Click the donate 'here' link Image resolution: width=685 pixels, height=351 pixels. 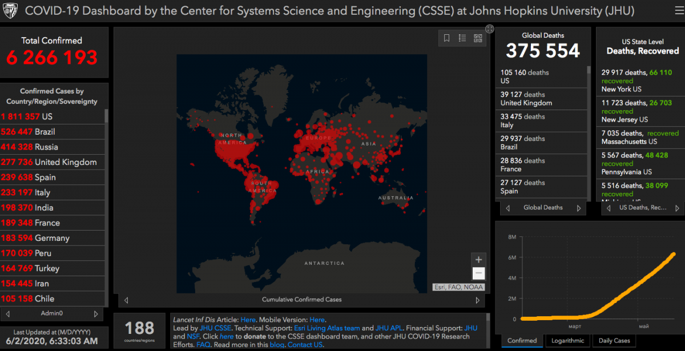coord(227,337)
